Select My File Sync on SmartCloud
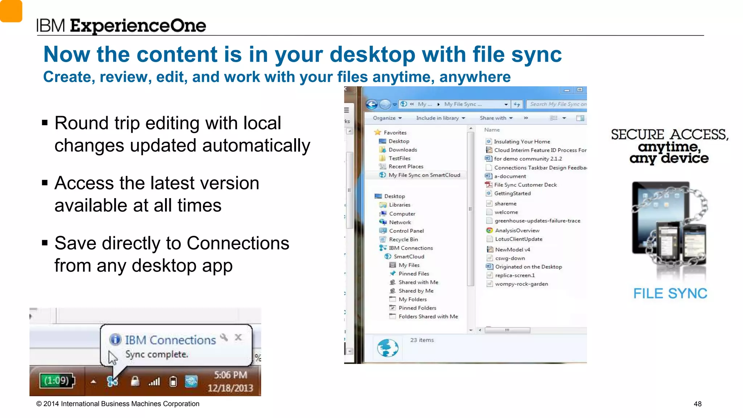This screenshot has height=418, width=743. pyautogui.click(x=420, y=175)
